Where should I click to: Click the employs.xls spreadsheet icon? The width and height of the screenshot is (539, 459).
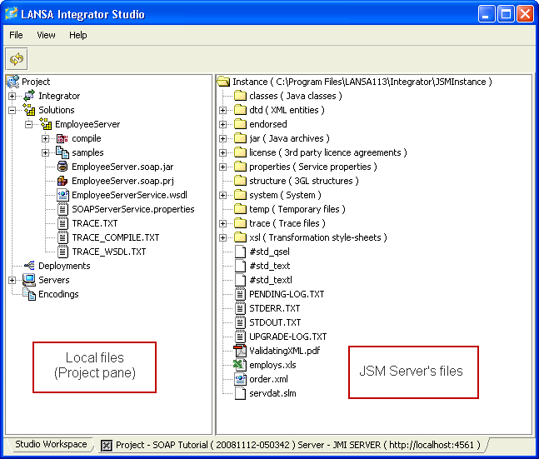(x=240, y=365)
